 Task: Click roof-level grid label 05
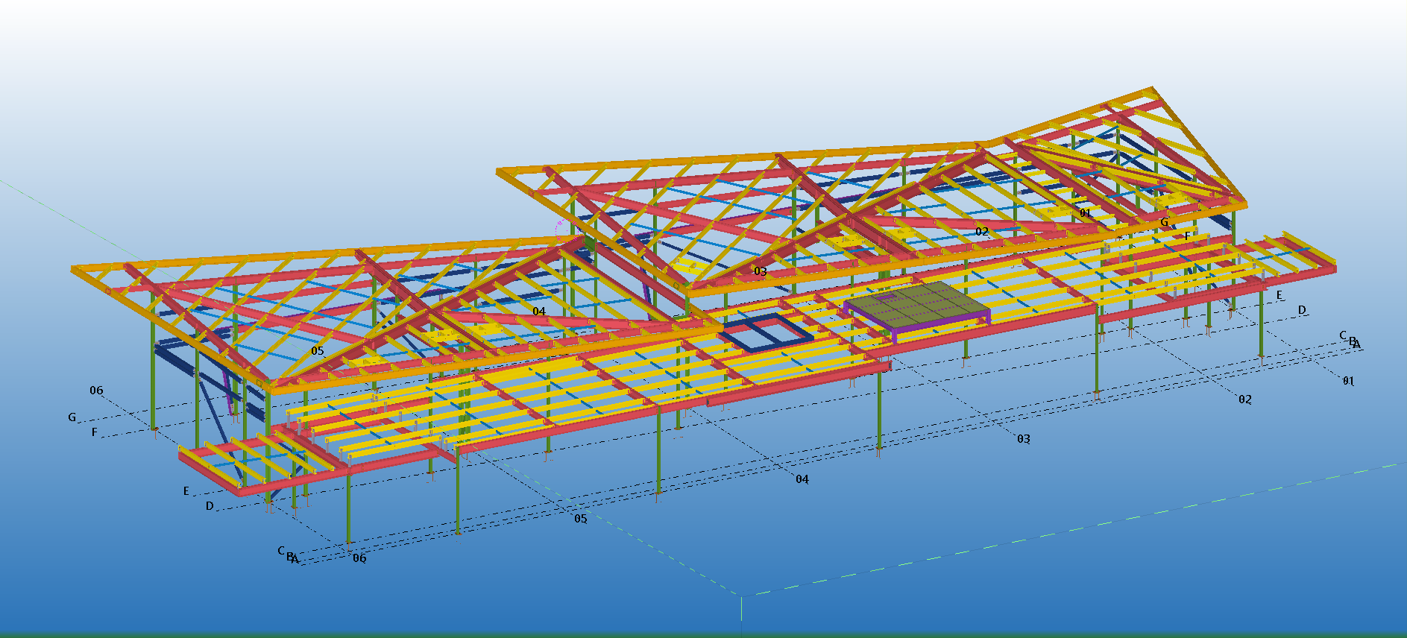pyautogui.click(x=318, y=351)
